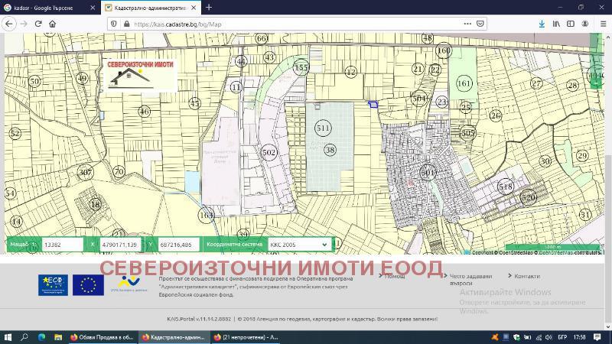The image size is (612, 344).
Task: Open the Firefox library icon
Action: tap(557, 24)
